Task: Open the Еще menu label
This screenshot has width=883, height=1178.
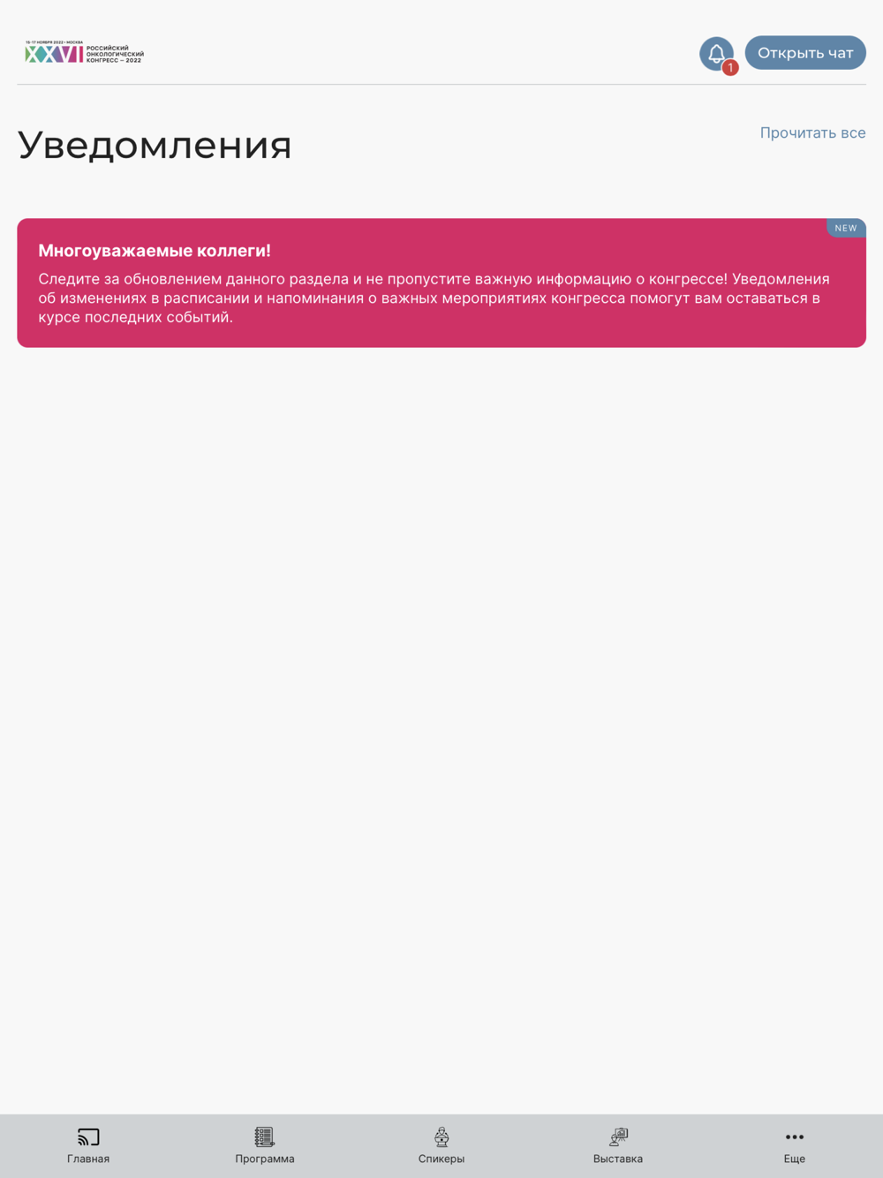Action: coord(795,1159)
